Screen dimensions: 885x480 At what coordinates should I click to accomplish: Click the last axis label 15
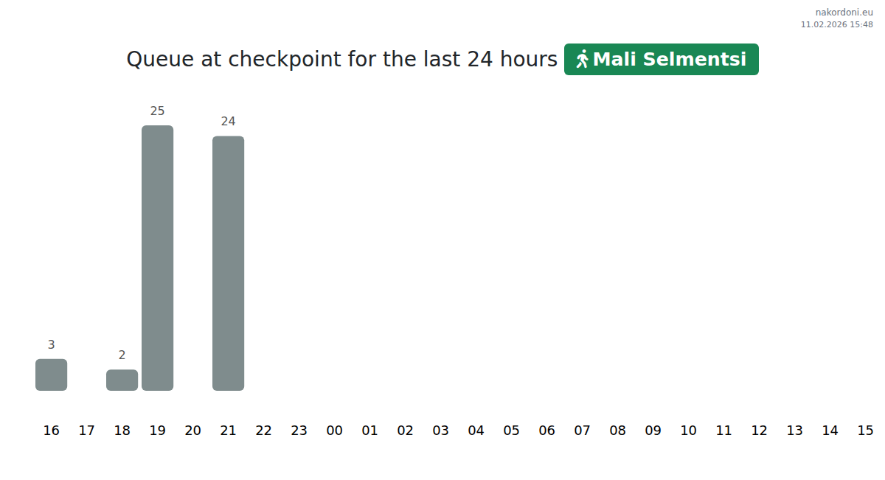point(865,431)
